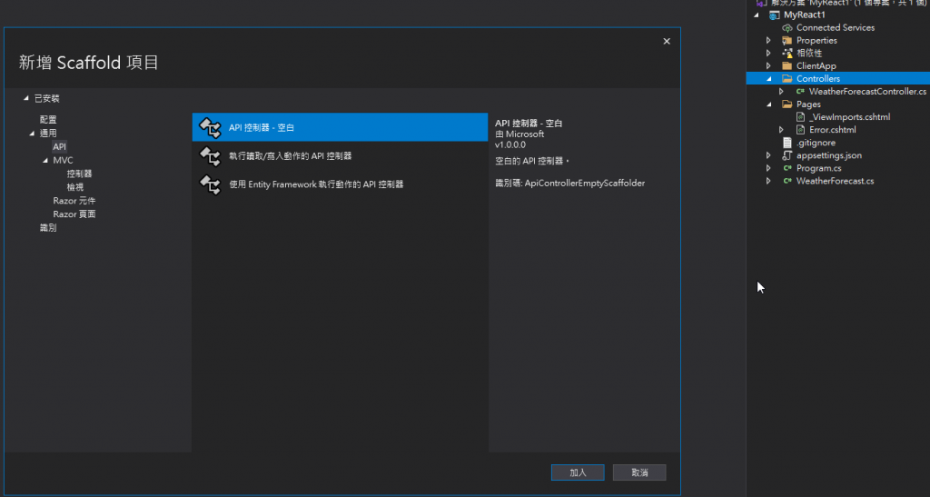Click the Properties folder icon
This screenshot has height=497, width=930.
tap(787, 40)
